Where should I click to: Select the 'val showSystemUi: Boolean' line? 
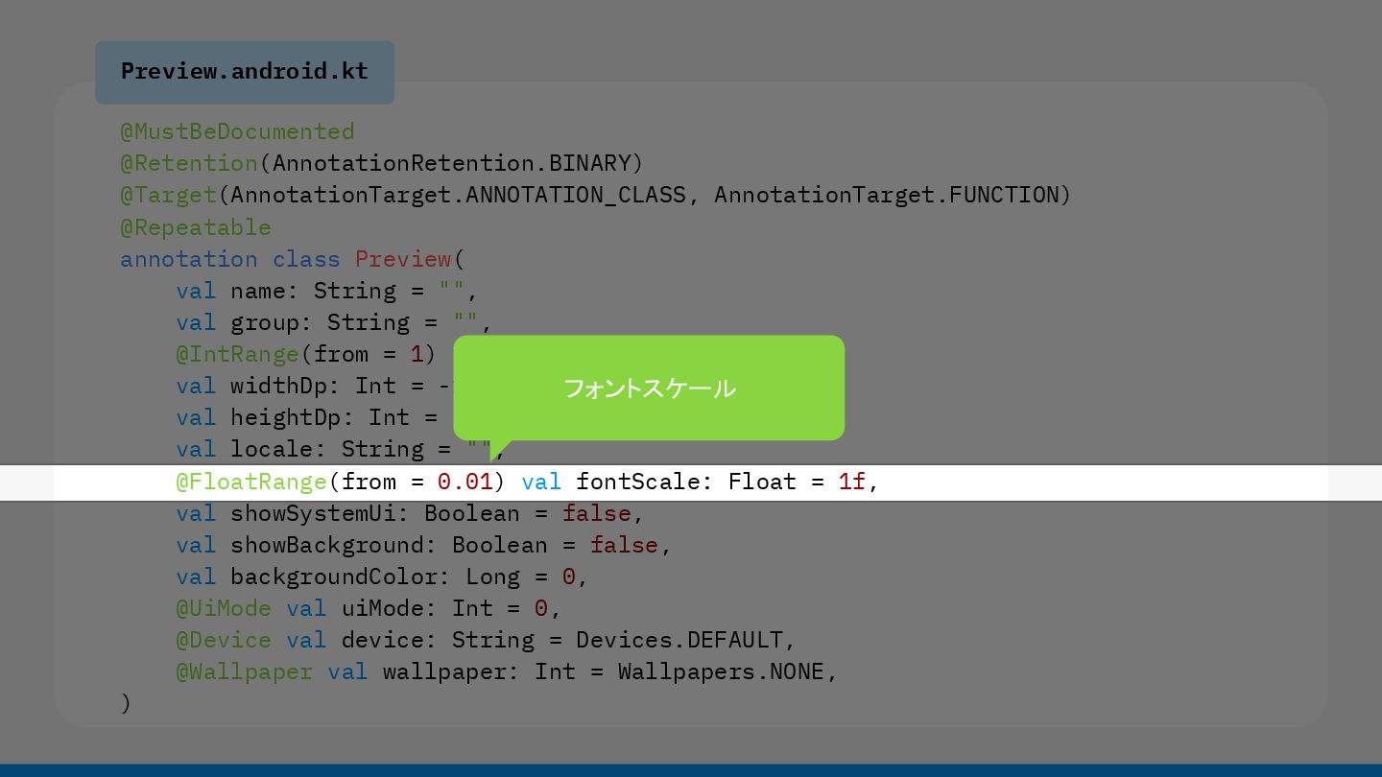pos(410,513)
